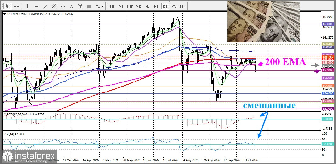Click the 157.000 price level label

point(328,70)
